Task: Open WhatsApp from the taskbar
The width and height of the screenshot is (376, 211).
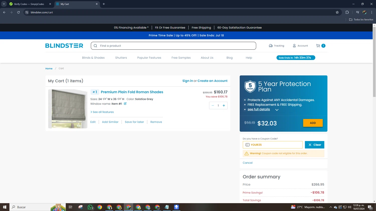Action: pos(90,207)
